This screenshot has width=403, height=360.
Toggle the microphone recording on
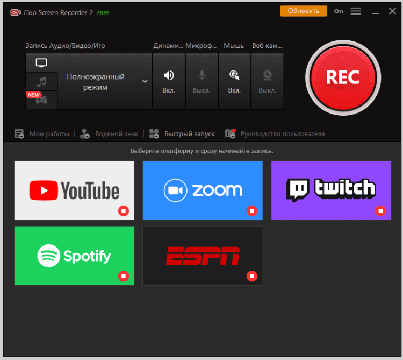[201, 81]
